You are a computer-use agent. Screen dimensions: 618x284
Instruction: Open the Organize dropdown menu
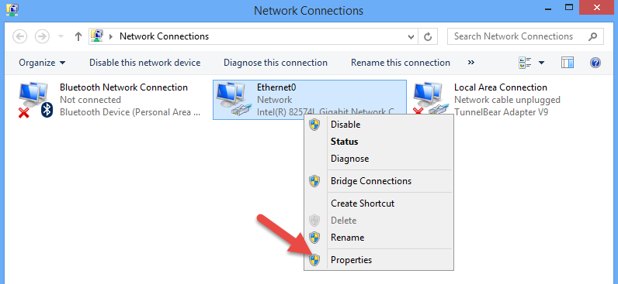click(x=42, y=63)
